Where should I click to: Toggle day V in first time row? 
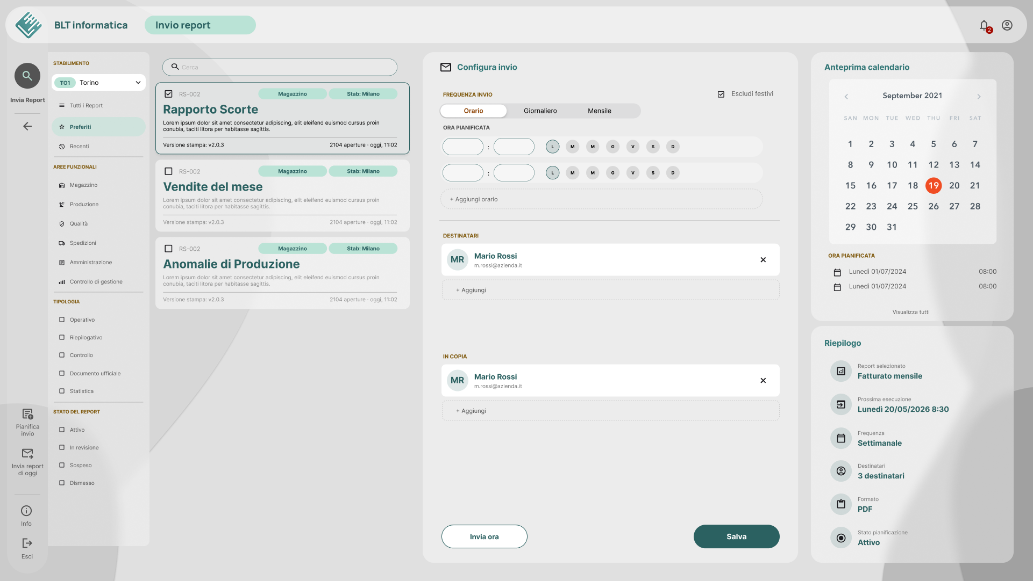point(633,147)
